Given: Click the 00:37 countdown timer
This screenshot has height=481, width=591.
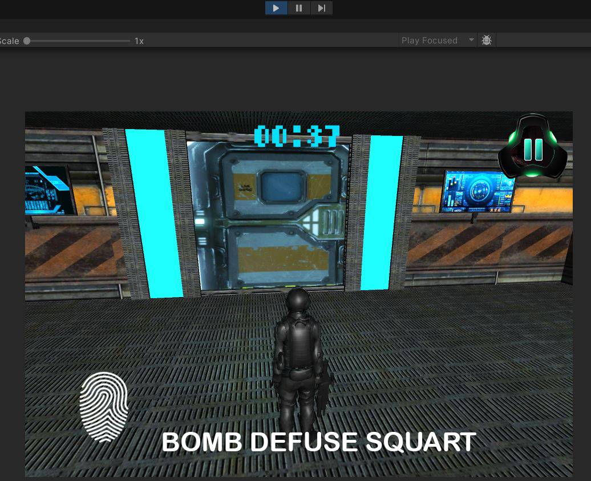Looking at the screenshot, I should point(297,137).
